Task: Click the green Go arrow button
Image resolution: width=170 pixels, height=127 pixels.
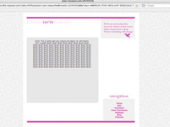Action: pos(137,6)
